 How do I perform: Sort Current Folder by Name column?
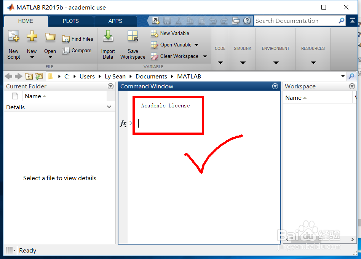pyautogui.click(x=65, y=96)
